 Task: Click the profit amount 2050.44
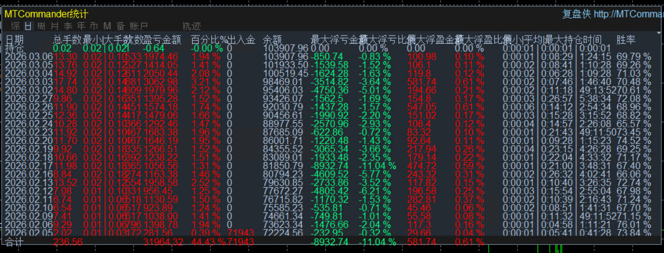pyautogui.click(x=161, y=74)
